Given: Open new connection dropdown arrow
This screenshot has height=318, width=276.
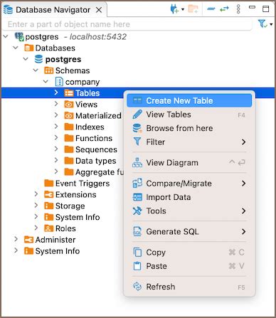Looking at the screenshot, I should click(183, 9).
